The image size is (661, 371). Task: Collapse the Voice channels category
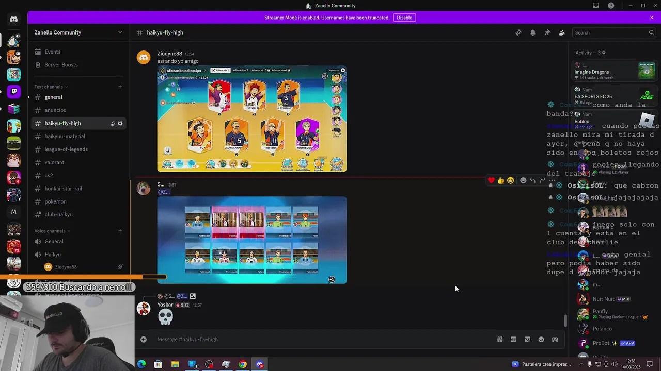click(x=52, y=231)
